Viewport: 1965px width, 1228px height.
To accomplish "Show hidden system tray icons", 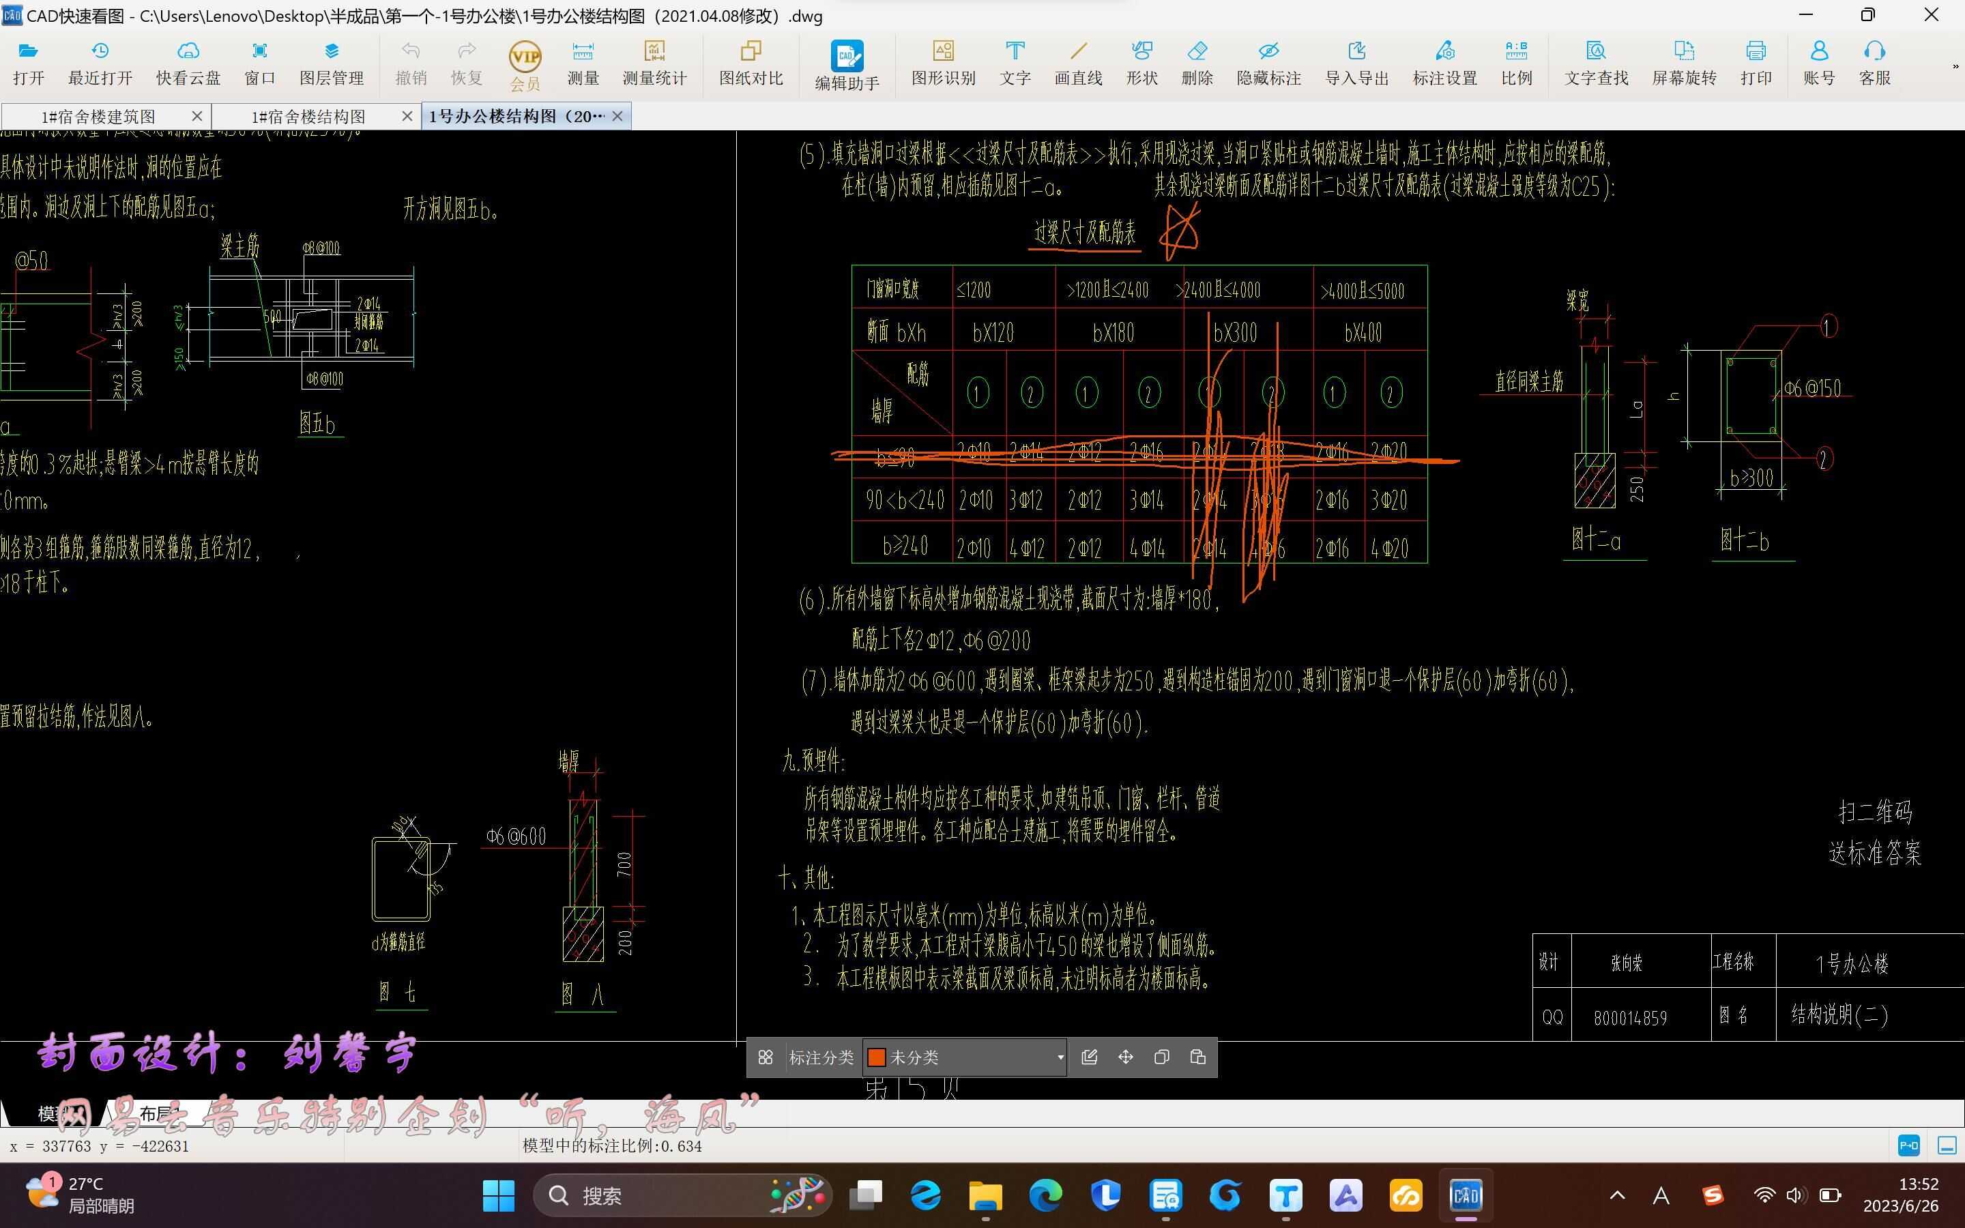I will pos(1618,1195).
